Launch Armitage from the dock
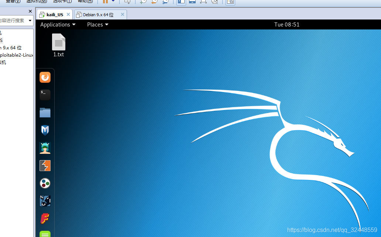 coord(45,148)
